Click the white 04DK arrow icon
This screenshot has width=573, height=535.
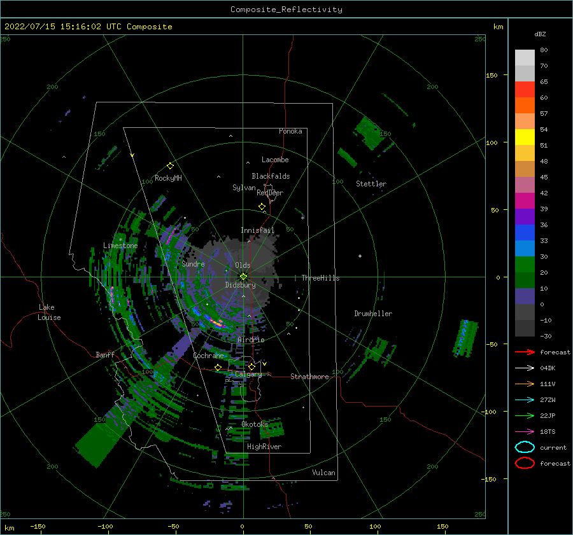525,368
